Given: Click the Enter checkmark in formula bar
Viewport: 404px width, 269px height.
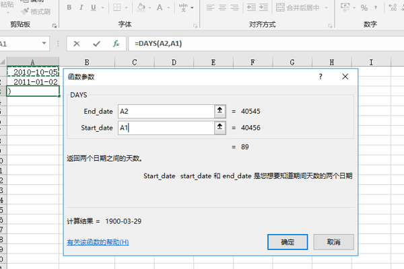Looking at the screenshot, I should click(x=96, y=43).
